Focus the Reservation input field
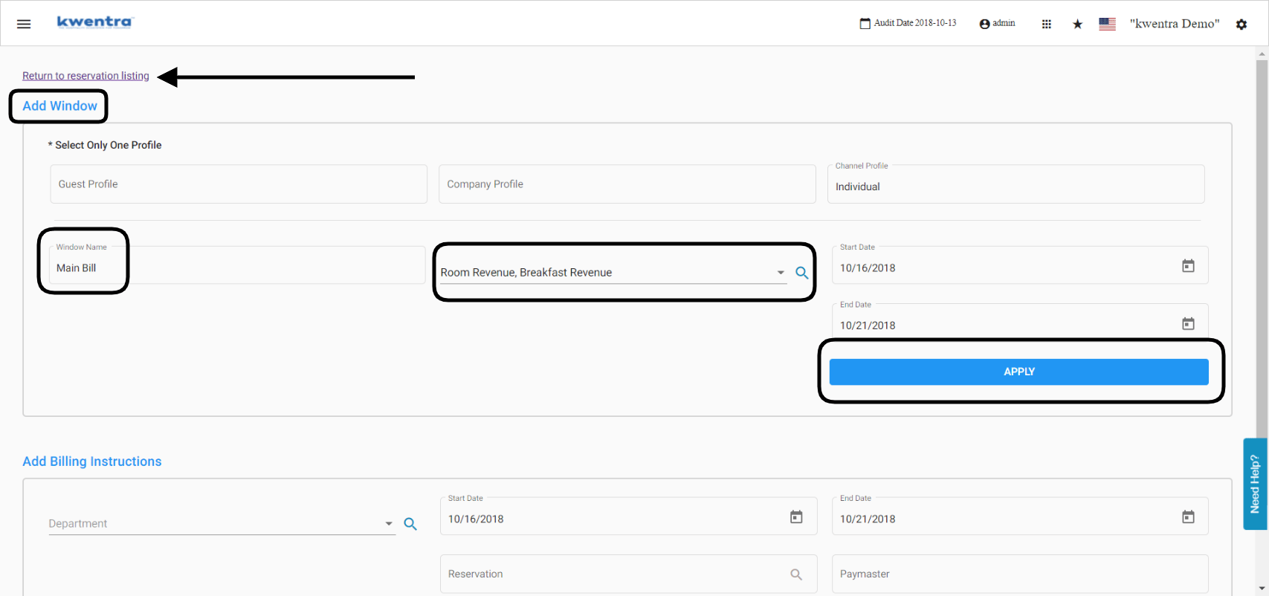The image size is (1269, 596). point(628,574)
